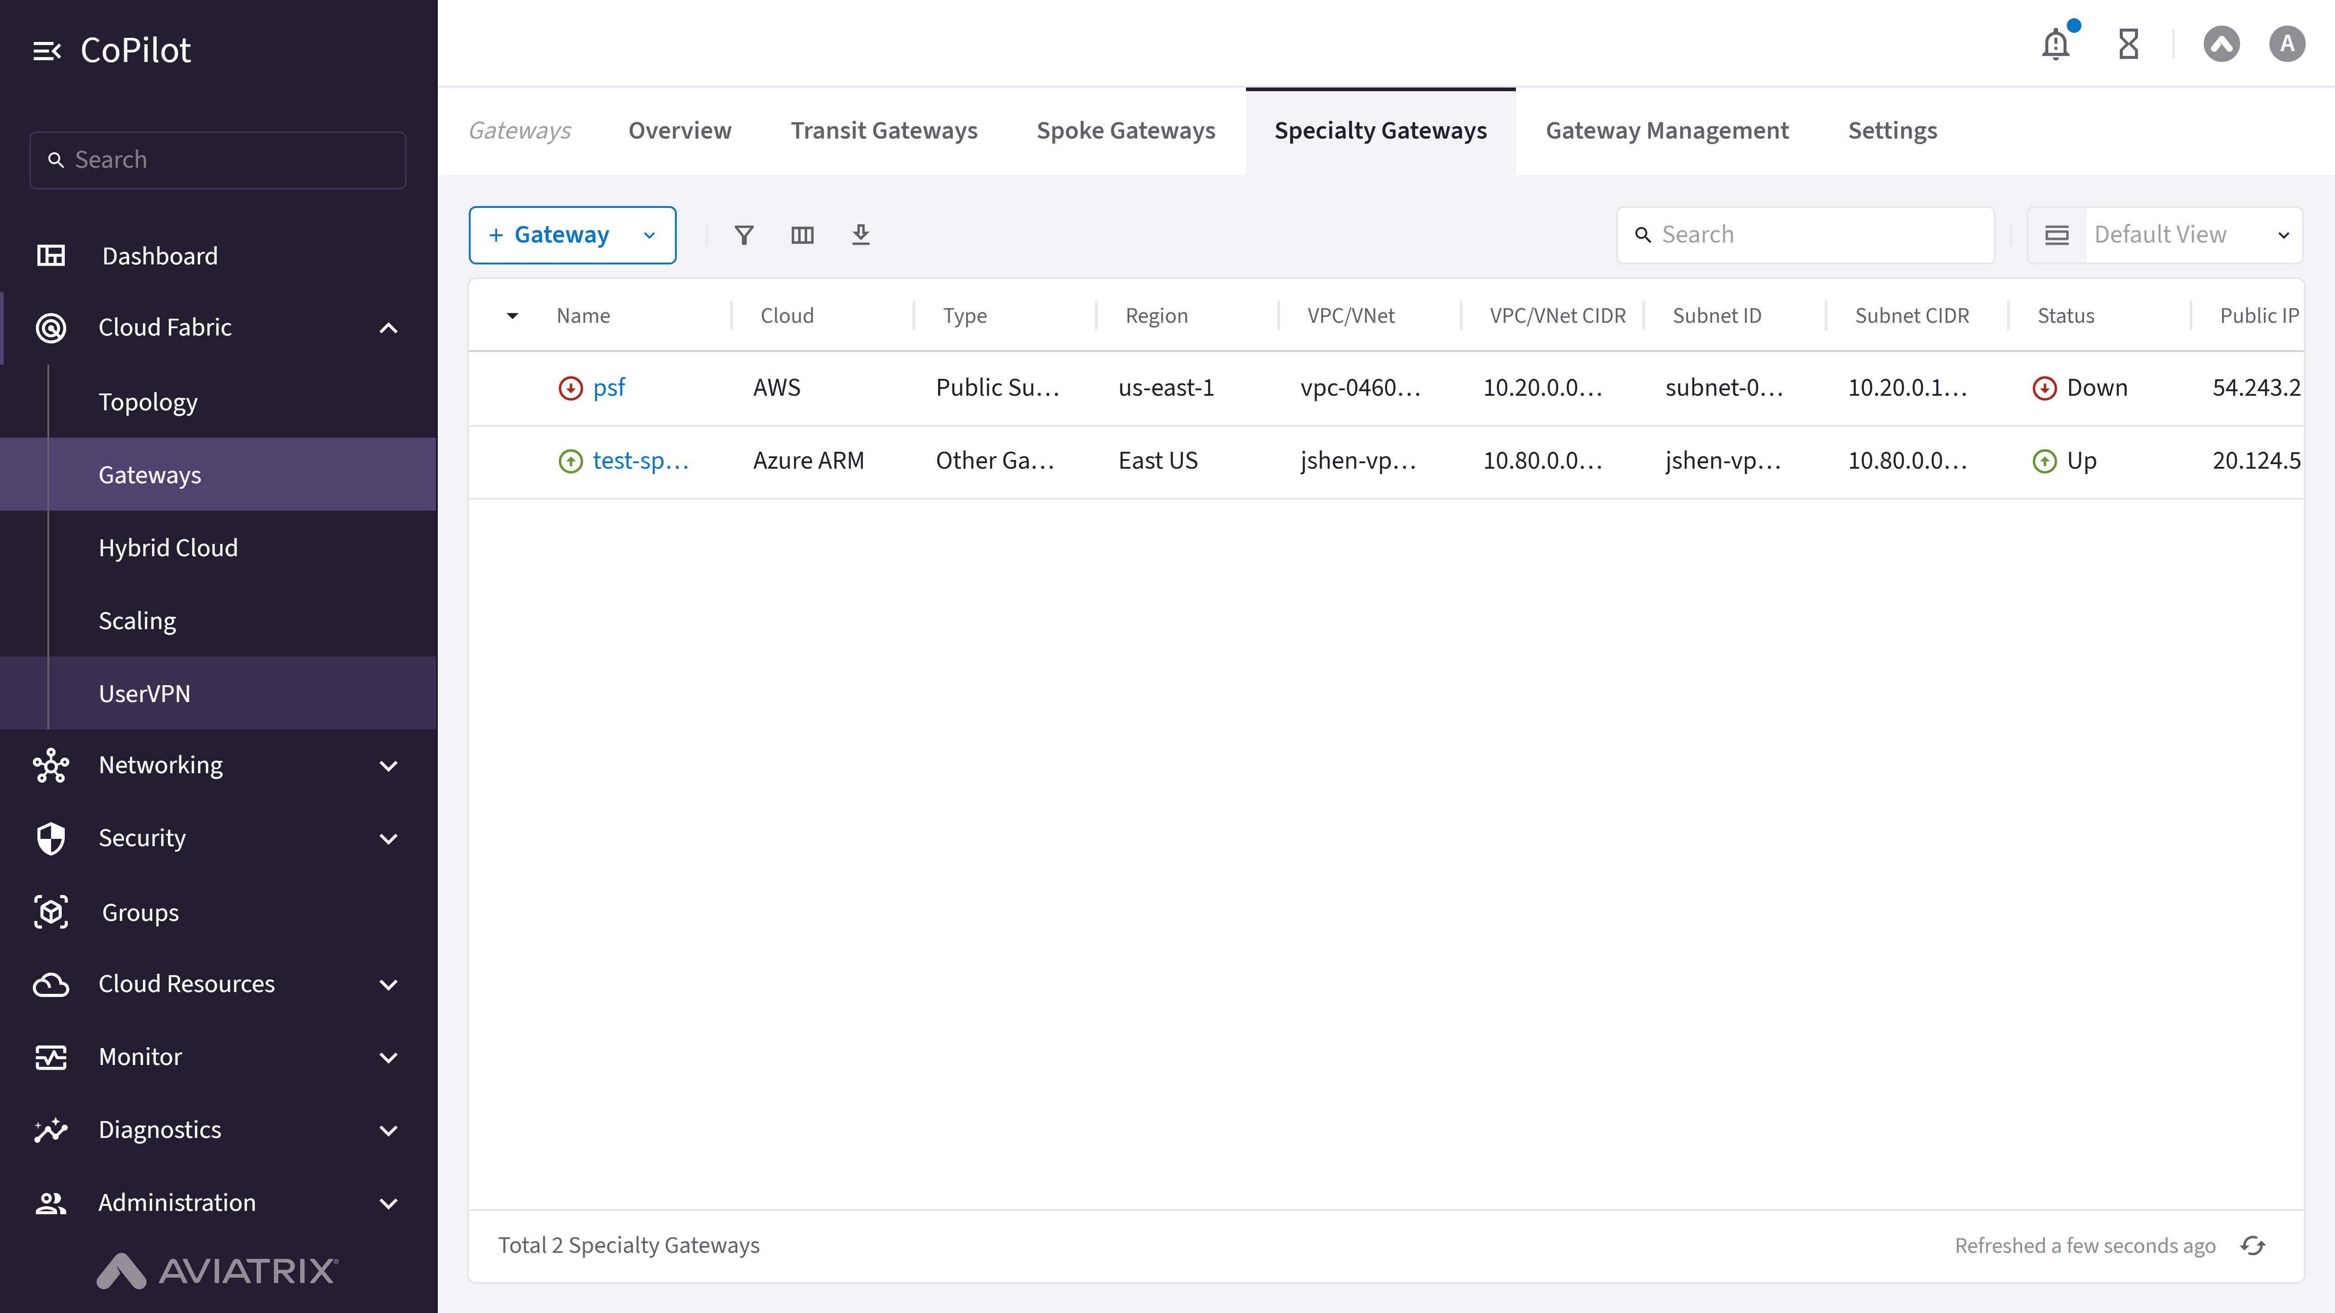
Task: Open the test-sp gateway link
Action: 640,461
